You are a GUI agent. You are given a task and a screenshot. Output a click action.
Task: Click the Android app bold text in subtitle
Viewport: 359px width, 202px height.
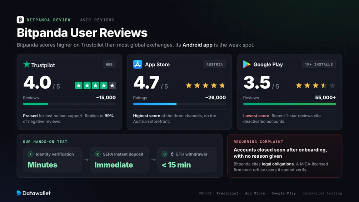[x=197, y=45]
